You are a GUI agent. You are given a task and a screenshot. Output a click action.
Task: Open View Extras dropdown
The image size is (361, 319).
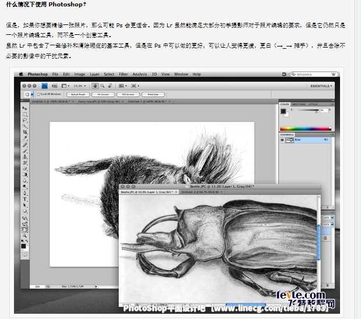coord(65,86)
